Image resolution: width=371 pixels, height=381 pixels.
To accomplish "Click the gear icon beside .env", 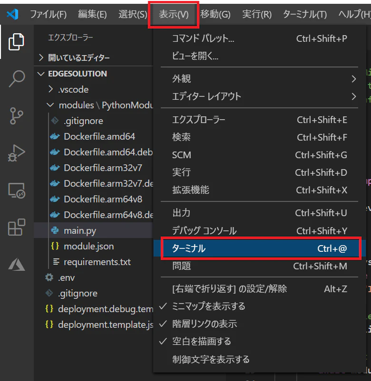I will [49, 277].
